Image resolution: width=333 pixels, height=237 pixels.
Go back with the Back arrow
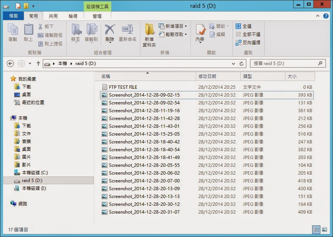click(x=10, y=64)
